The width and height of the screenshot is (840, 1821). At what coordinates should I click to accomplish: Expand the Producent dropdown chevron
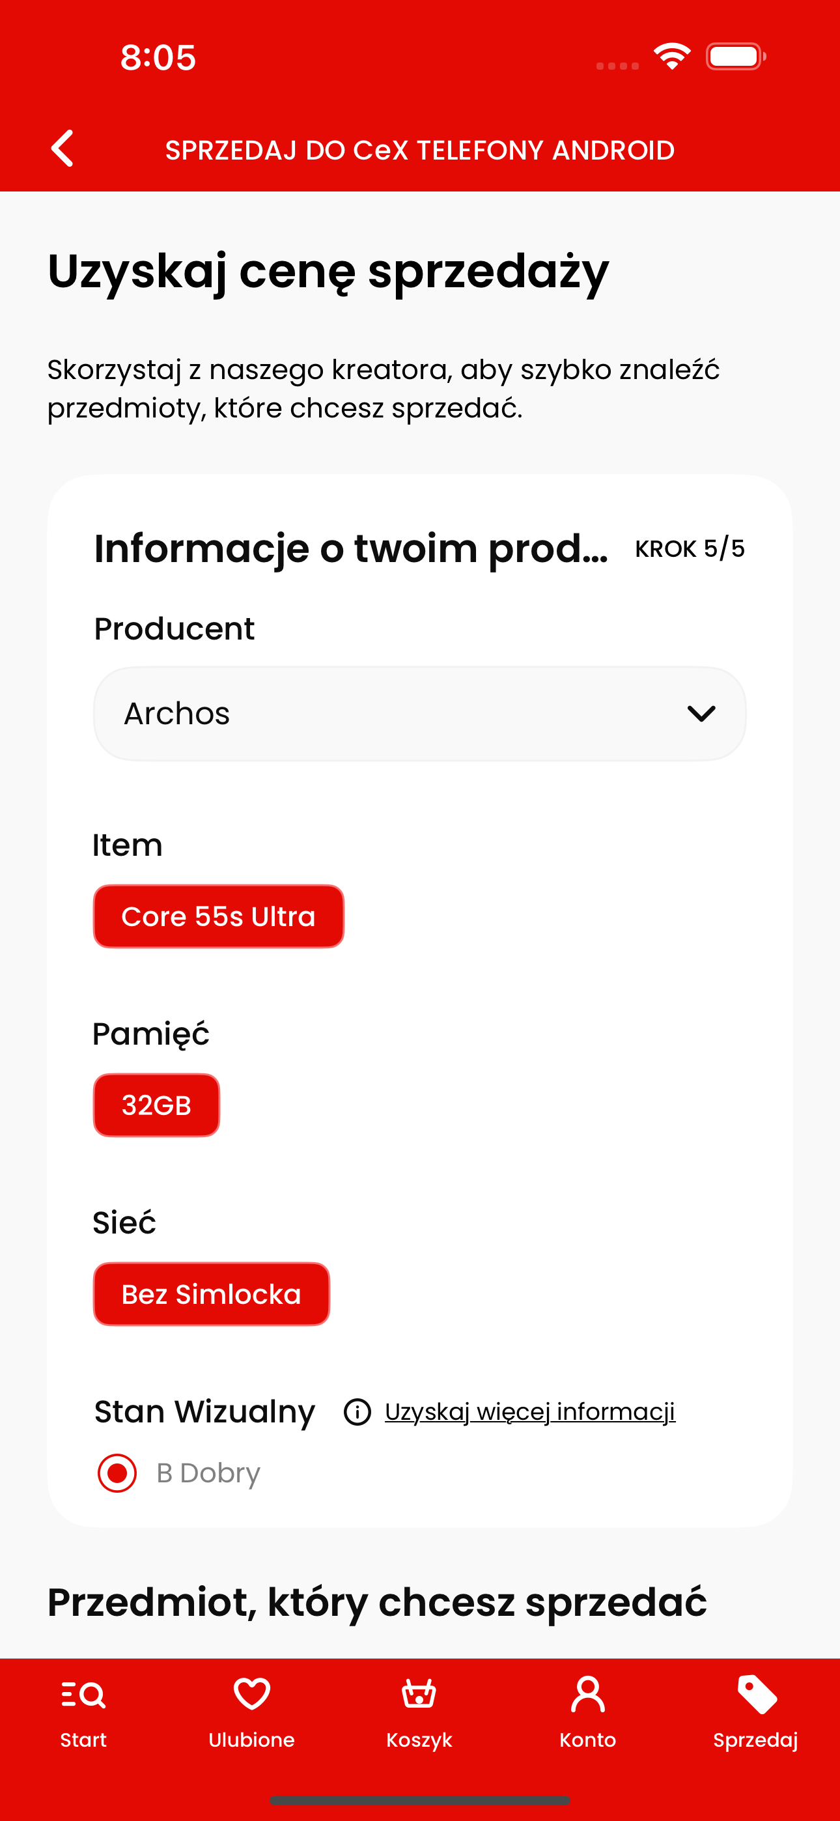pyautogui.click(x=701, y=713)
